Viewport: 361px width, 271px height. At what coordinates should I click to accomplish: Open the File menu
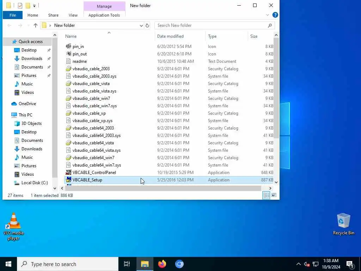pyautogui.click(x=13, y=15)
